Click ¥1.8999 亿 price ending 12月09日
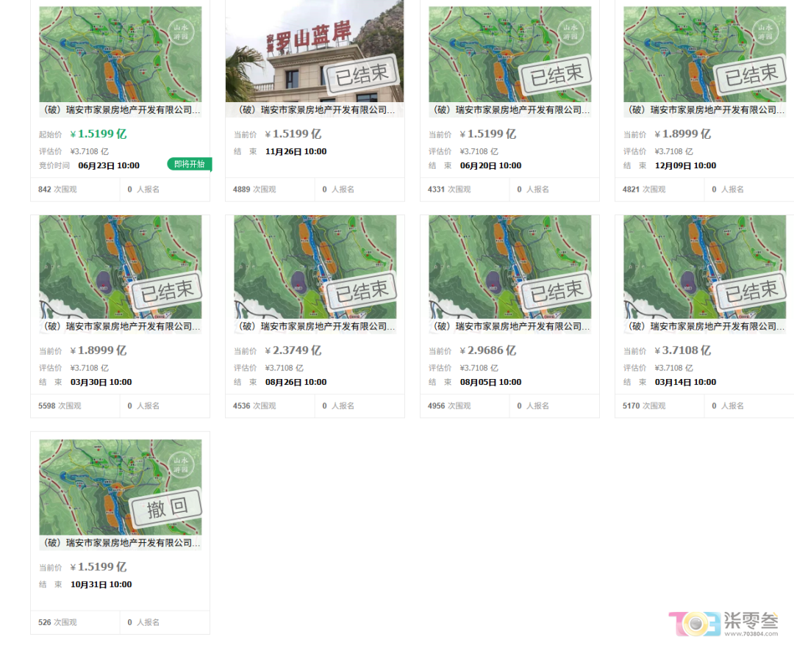The image size is (794, 645). tap(682, 134)
